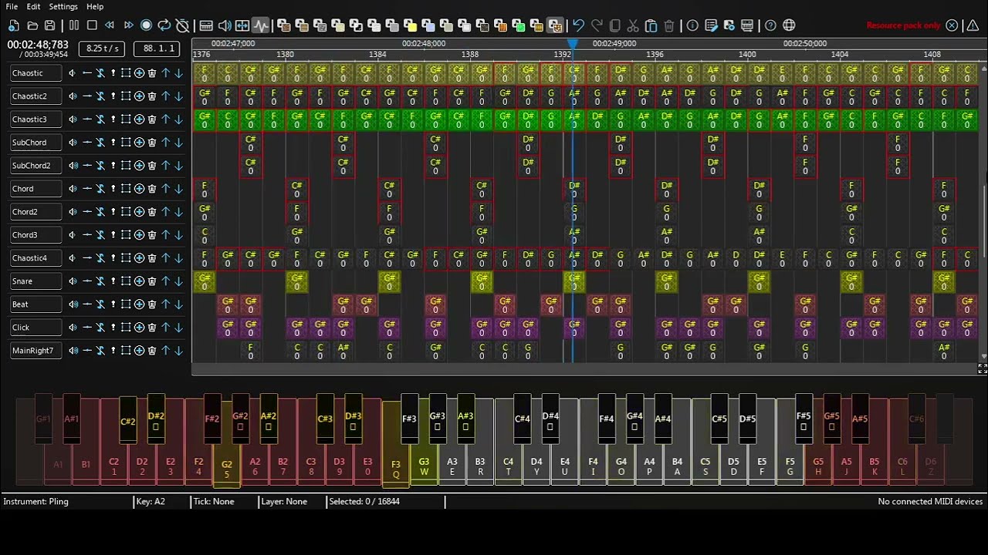Open the File menu
Image resolution: width=988 pixels, height=555 pixels.
12,6
